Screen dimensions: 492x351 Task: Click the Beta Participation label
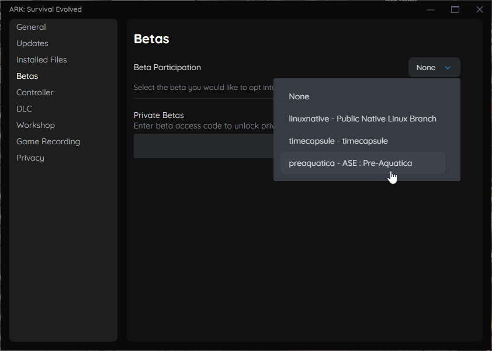click(x=167, y=67)
